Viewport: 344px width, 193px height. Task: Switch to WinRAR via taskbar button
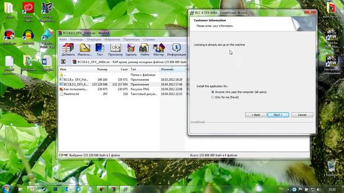pyautogui.click(x=113, y=189)
